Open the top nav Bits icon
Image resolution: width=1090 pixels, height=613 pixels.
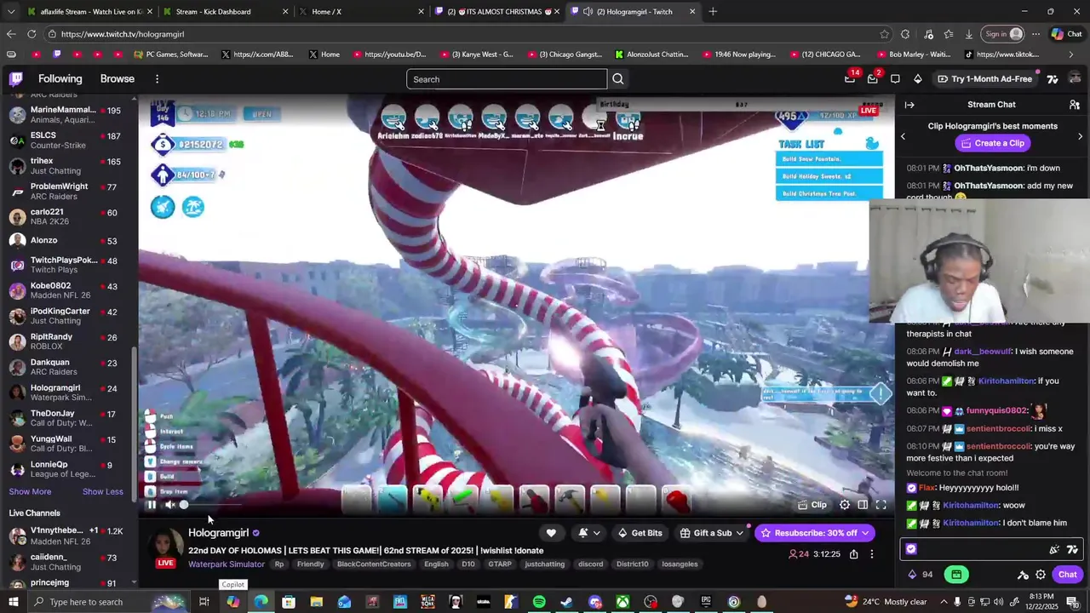(917, 79)
